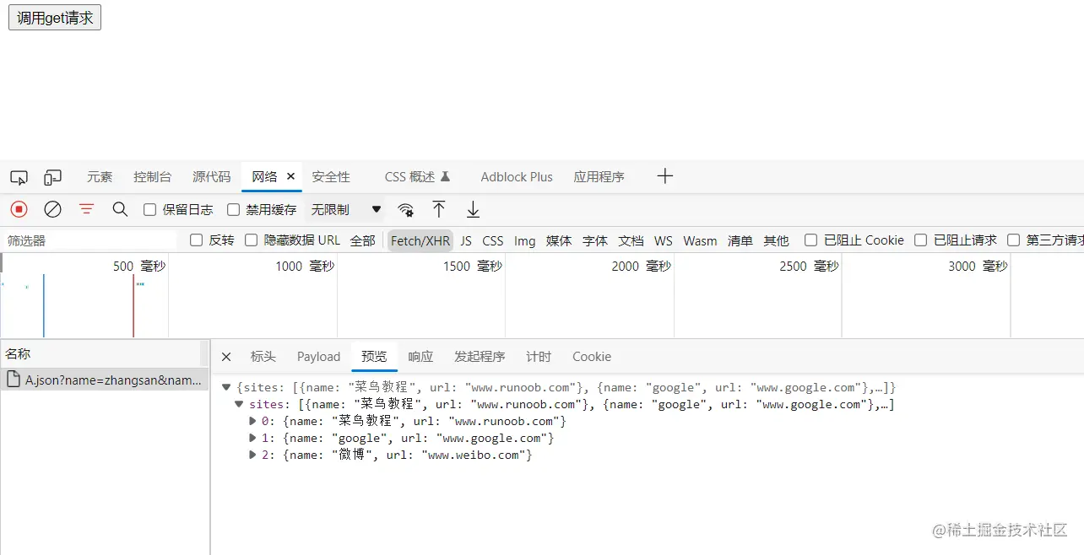Toggle device emulation icon
Screen dimensions: 1084x555
point(53,177)
